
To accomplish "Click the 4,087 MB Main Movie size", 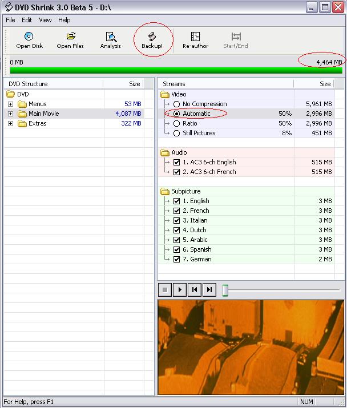I will (128, 114).
